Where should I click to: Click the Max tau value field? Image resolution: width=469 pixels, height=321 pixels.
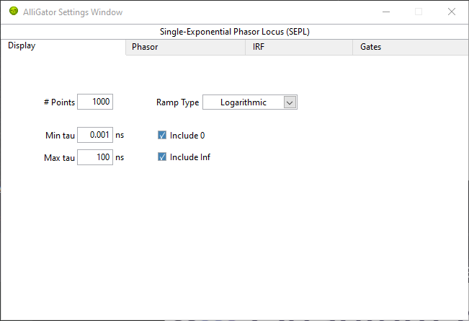point(95,157)
